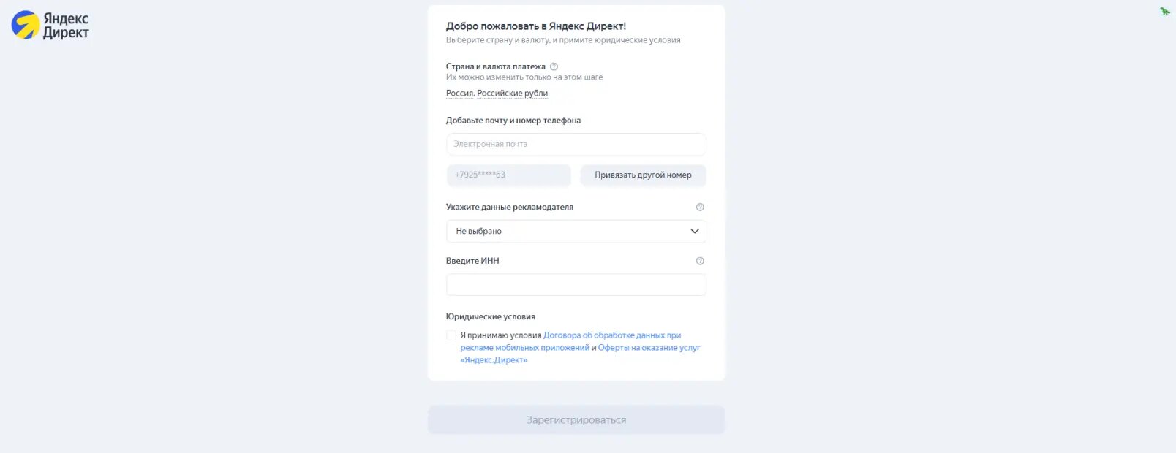This screenshot has width=1176, height=453.
Task: Click the 'Добро пожаловать в Яндекс Директ!' heading
Action: coord(536,26)
